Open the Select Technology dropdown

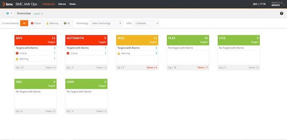click(x=106, y=23)
